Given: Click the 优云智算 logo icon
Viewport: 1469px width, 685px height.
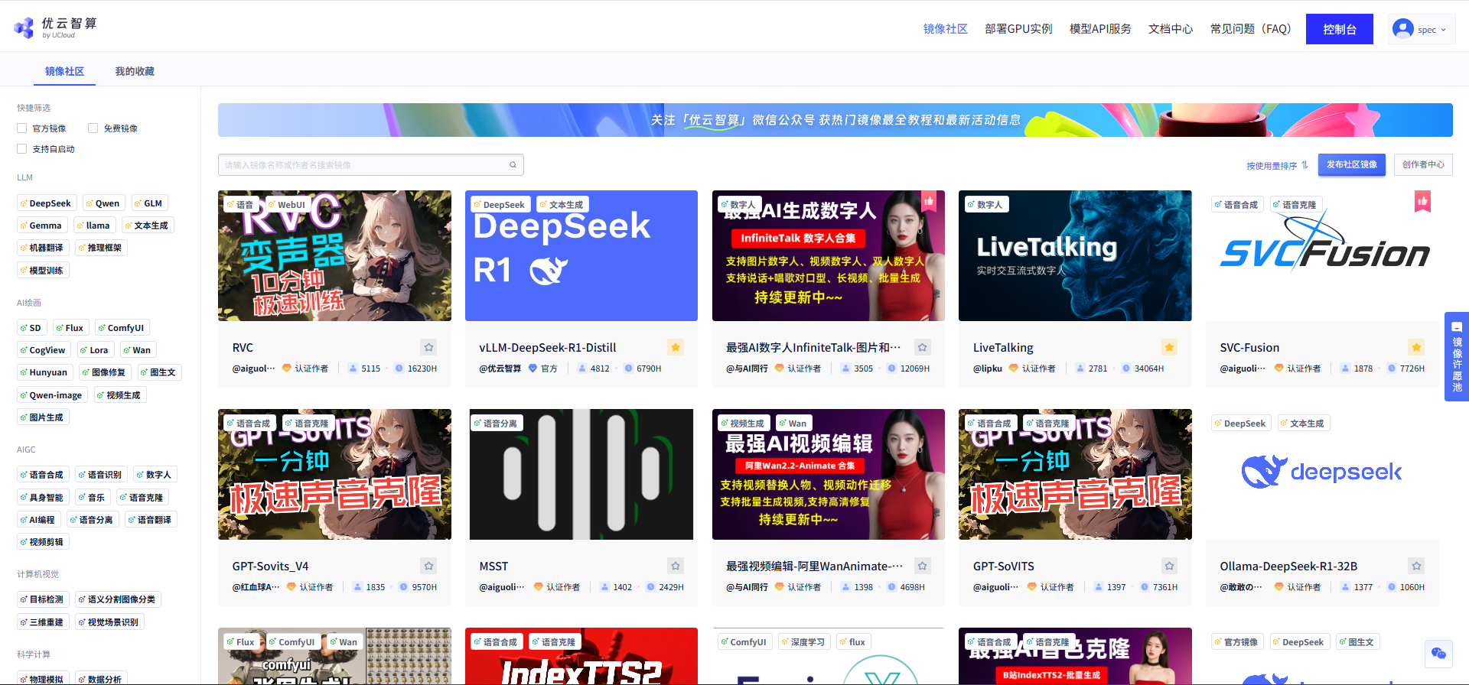Looking at the screenshot, I should (24, 28).
